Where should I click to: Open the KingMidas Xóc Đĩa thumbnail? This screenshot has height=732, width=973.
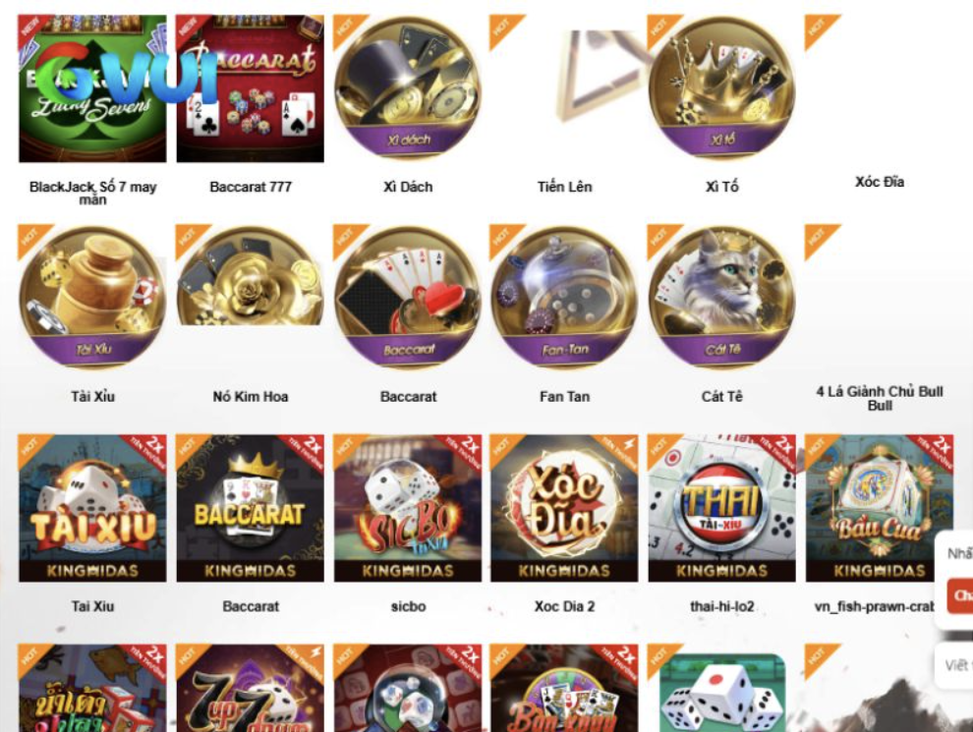565,508
